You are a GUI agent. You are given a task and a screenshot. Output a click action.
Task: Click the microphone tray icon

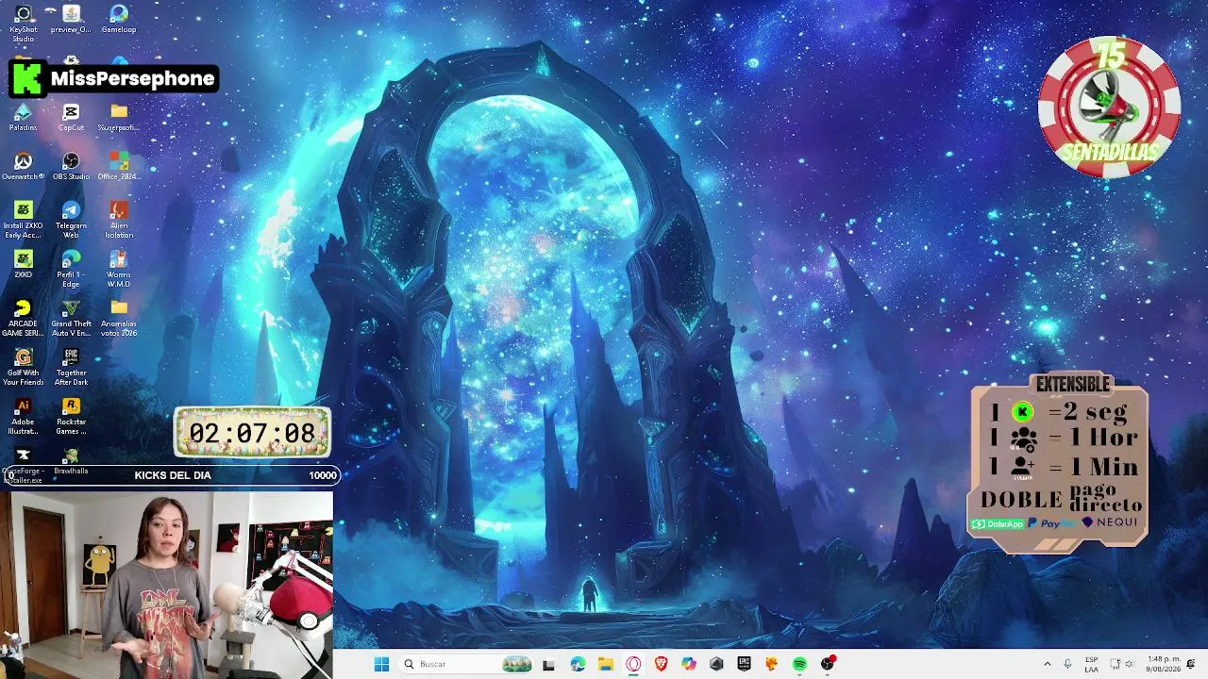point(1067,664)
